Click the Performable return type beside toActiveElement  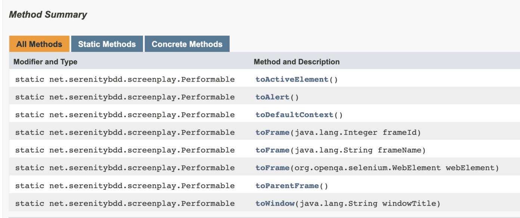(x=142, y=79)
